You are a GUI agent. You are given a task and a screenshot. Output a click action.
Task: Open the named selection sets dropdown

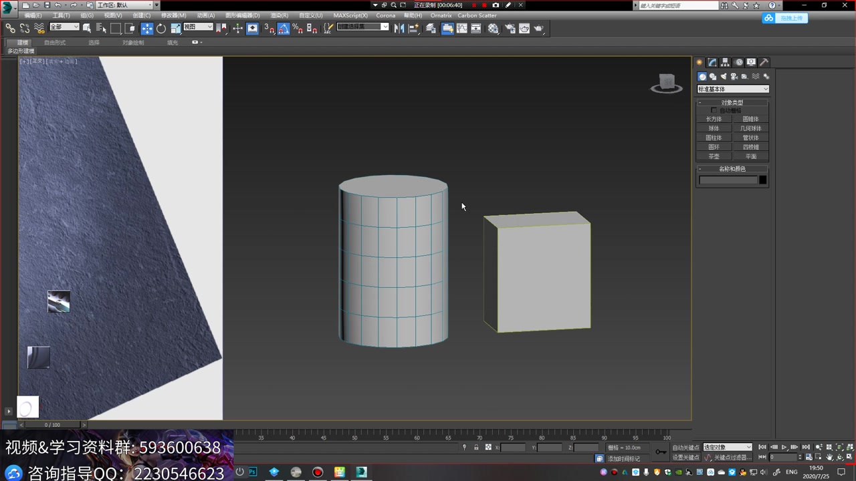[x=363, y=27]
